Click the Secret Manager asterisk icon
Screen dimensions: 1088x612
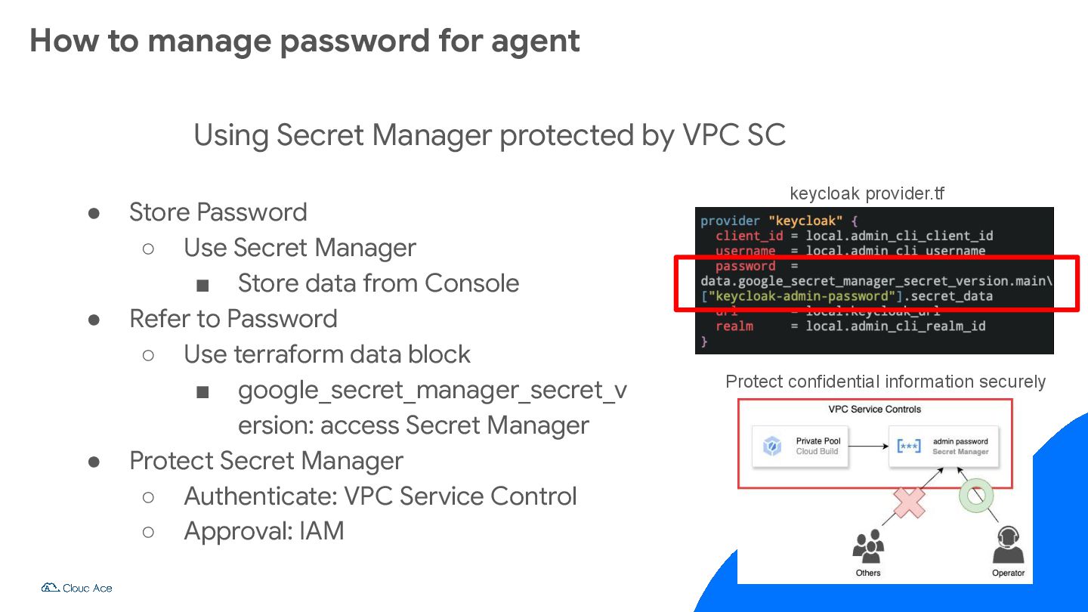908,447
